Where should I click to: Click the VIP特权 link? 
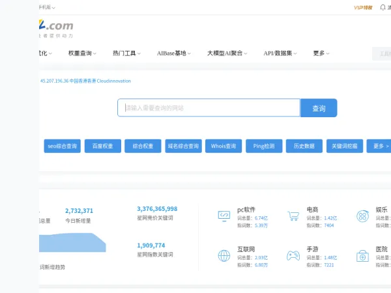point(363,8)
